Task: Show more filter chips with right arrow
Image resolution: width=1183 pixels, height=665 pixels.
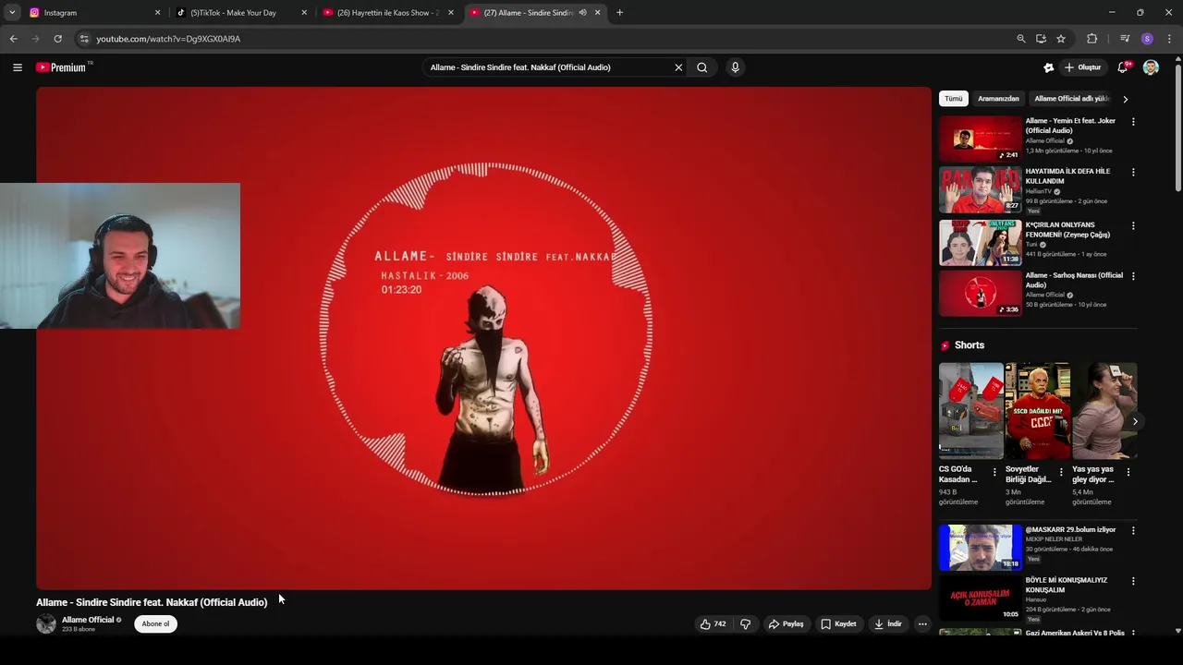Action: (1125, 99)
